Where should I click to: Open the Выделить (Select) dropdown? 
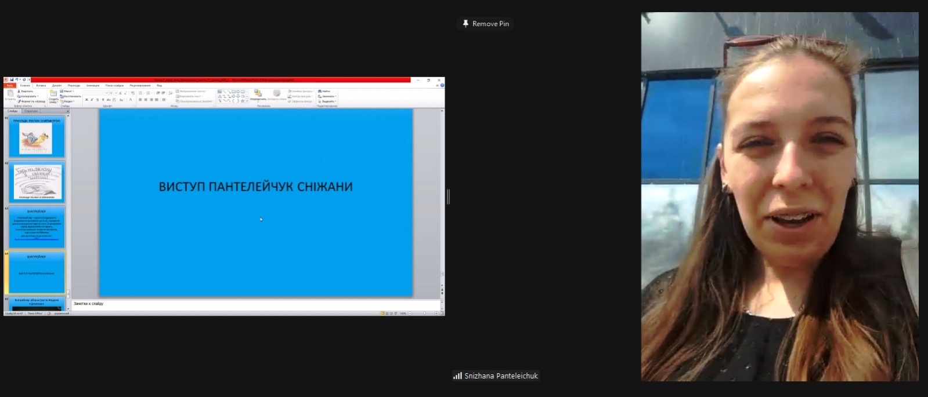pos(327,101)
